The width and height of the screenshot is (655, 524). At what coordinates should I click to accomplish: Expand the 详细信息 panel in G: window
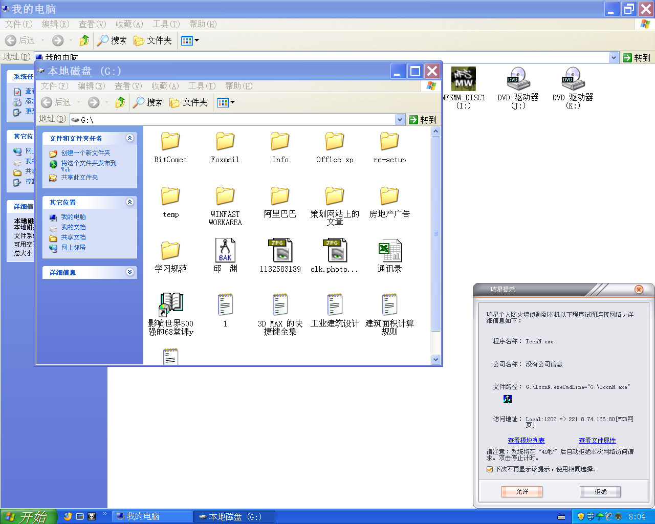pos(129,272)
